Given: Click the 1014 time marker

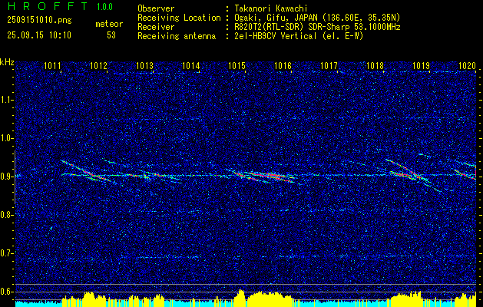Looking at the screenshot, I should point(190,65).
